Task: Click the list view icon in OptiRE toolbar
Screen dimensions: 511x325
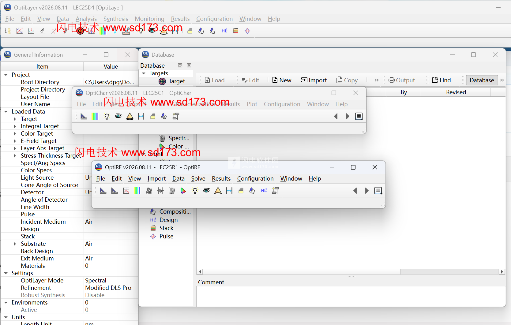Action: point(378,191)
